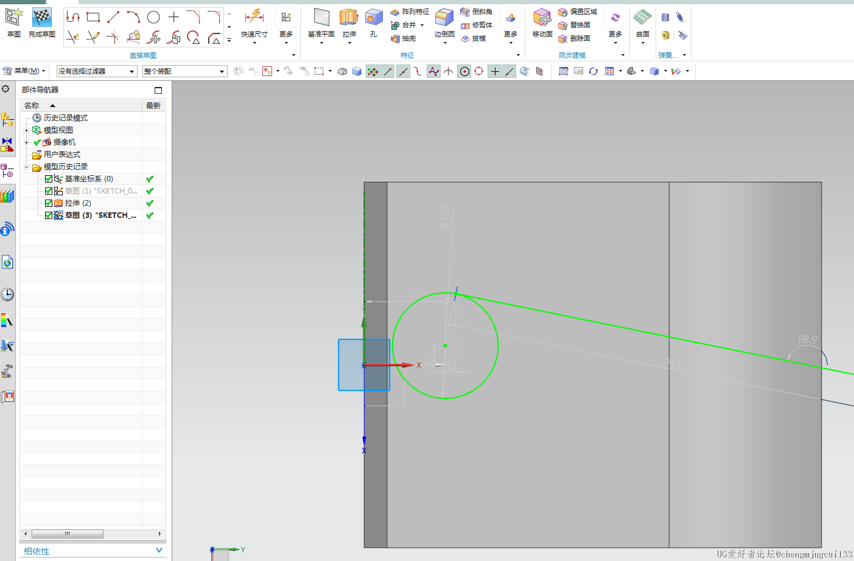Click the 完成草图 (Finish Sketch) checkered flag icon
This screenshot has width=854, height=561.
click(41, 18)
